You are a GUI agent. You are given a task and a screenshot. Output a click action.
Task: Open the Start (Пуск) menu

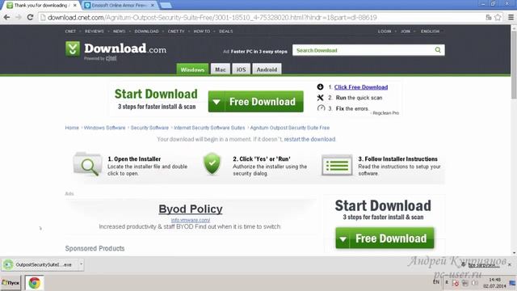(x=11, y=283)
